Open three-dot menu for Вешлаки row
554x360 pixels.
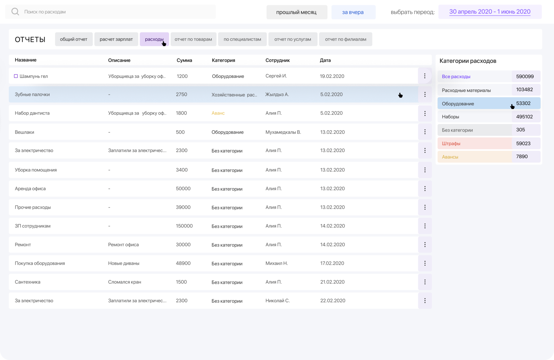point(424,132)
